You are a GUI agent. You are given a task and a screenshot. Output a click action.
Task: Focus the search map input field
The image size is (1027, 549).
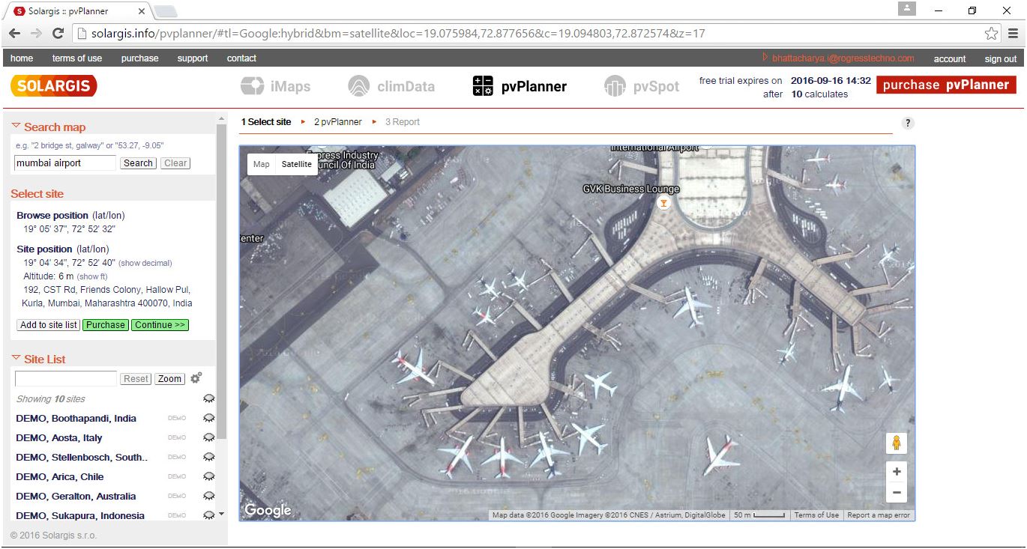pyautogui.click(x=65, y=163)
